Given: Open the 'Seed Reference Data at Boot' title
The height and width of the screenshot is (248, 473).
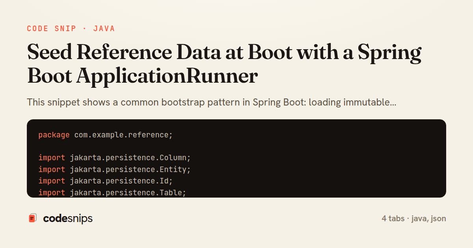Looking at the screenshot, I should pos(224,65).
